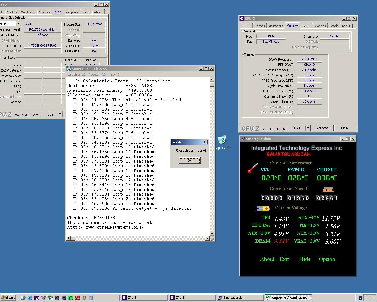The image size is (377, 302).
Task: Open the About tab in the left CPU-Z window
Action: (98, 12)
